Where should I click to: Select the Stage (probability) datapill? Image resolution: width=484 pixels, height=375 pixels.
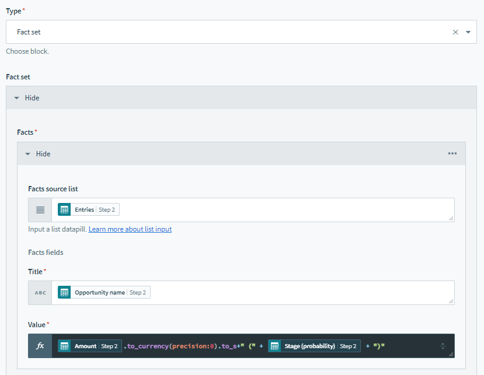[x=314, y=346]
